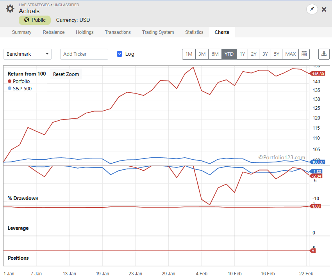Viewport: 332px width, 280px height.
Task: Close the Actuals panel
Action: pyautogui.click(x=324, y=9)
